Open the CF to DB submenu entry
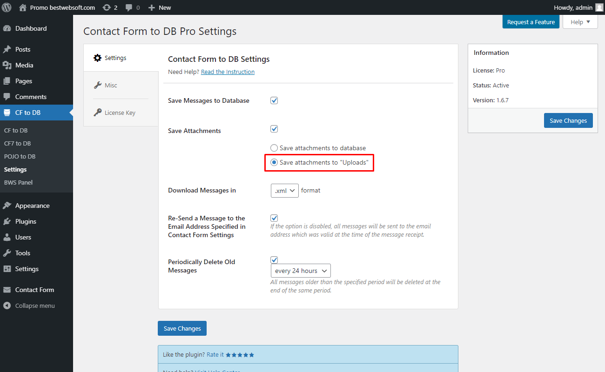 click(16, 130)
